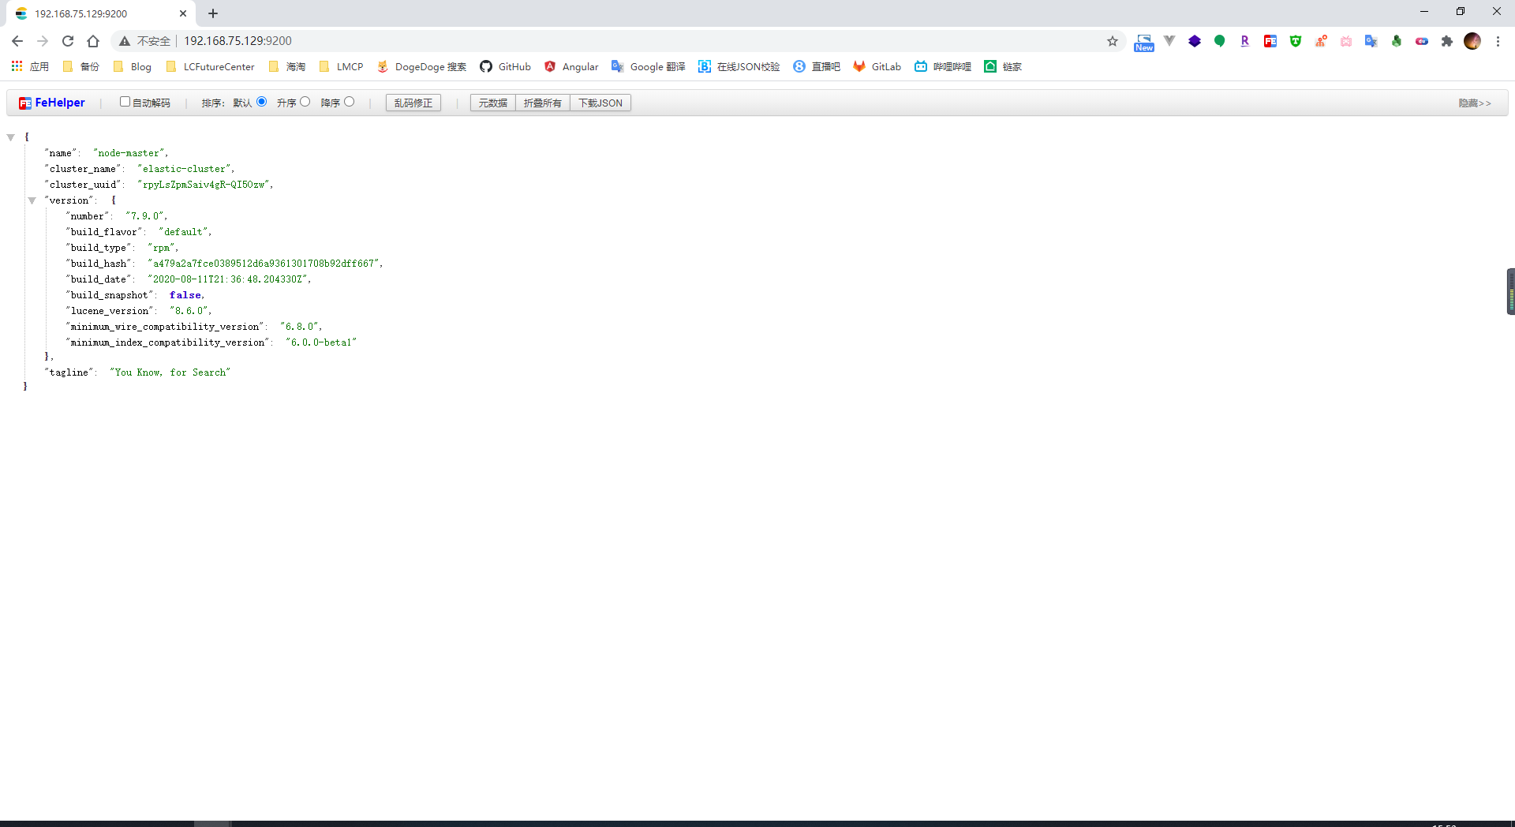Click the user profile avatar

(x=1472, y=41)
